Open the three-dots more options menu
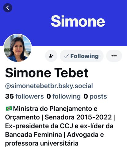The width and height of the screenshot is (127, 151). pos(114,56)
